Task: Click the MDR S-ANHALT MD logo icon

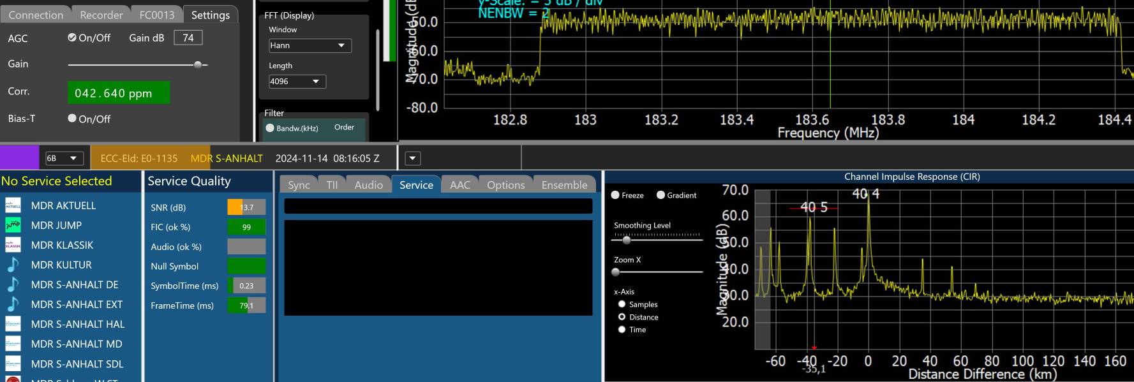Action: click(13, 344)
